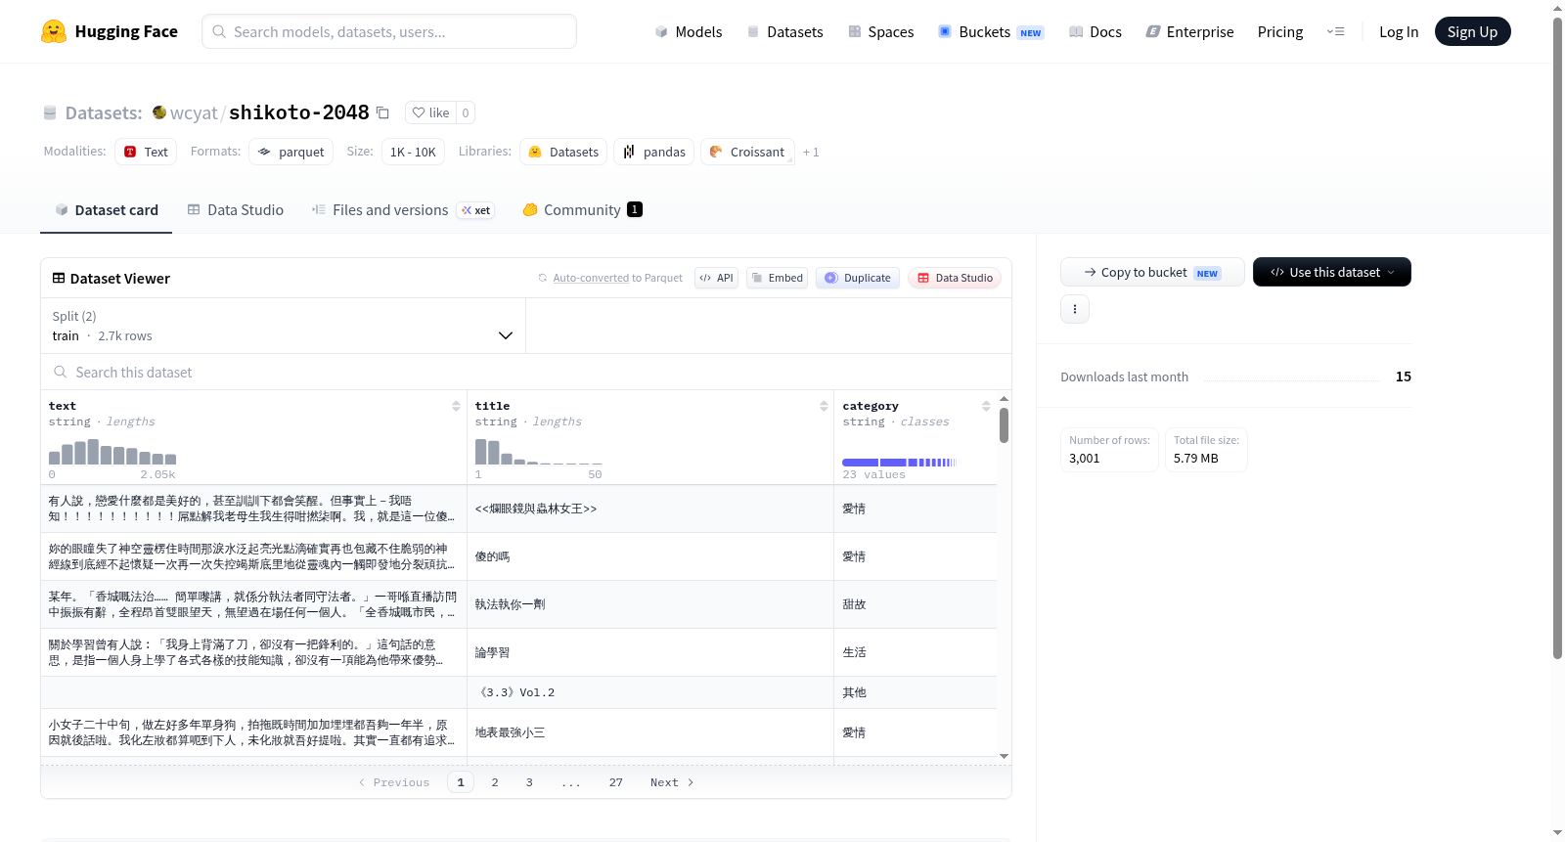Focus the main search models field

(389, 31)
